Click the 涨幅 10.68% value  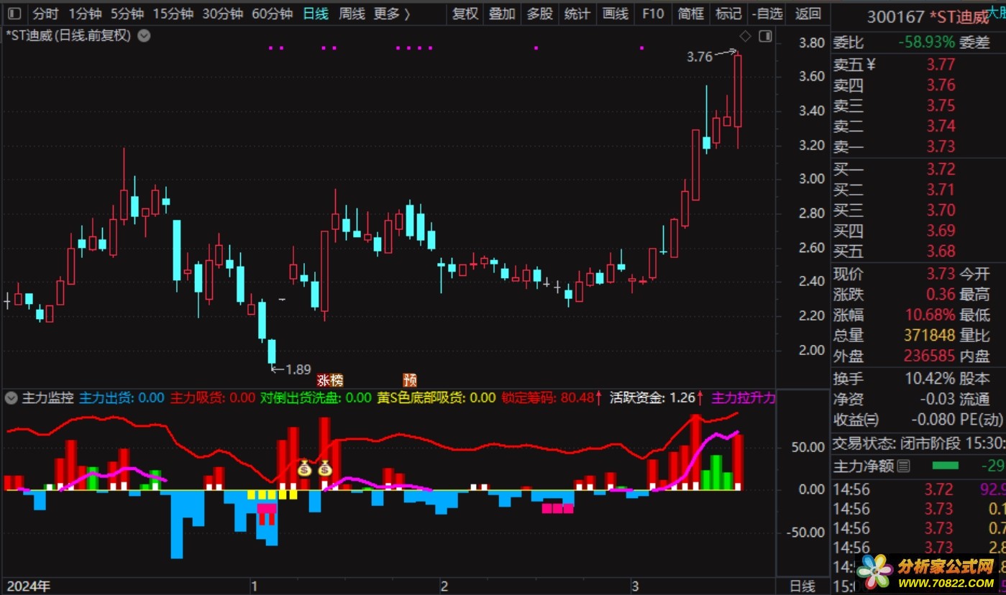[930, 315]
